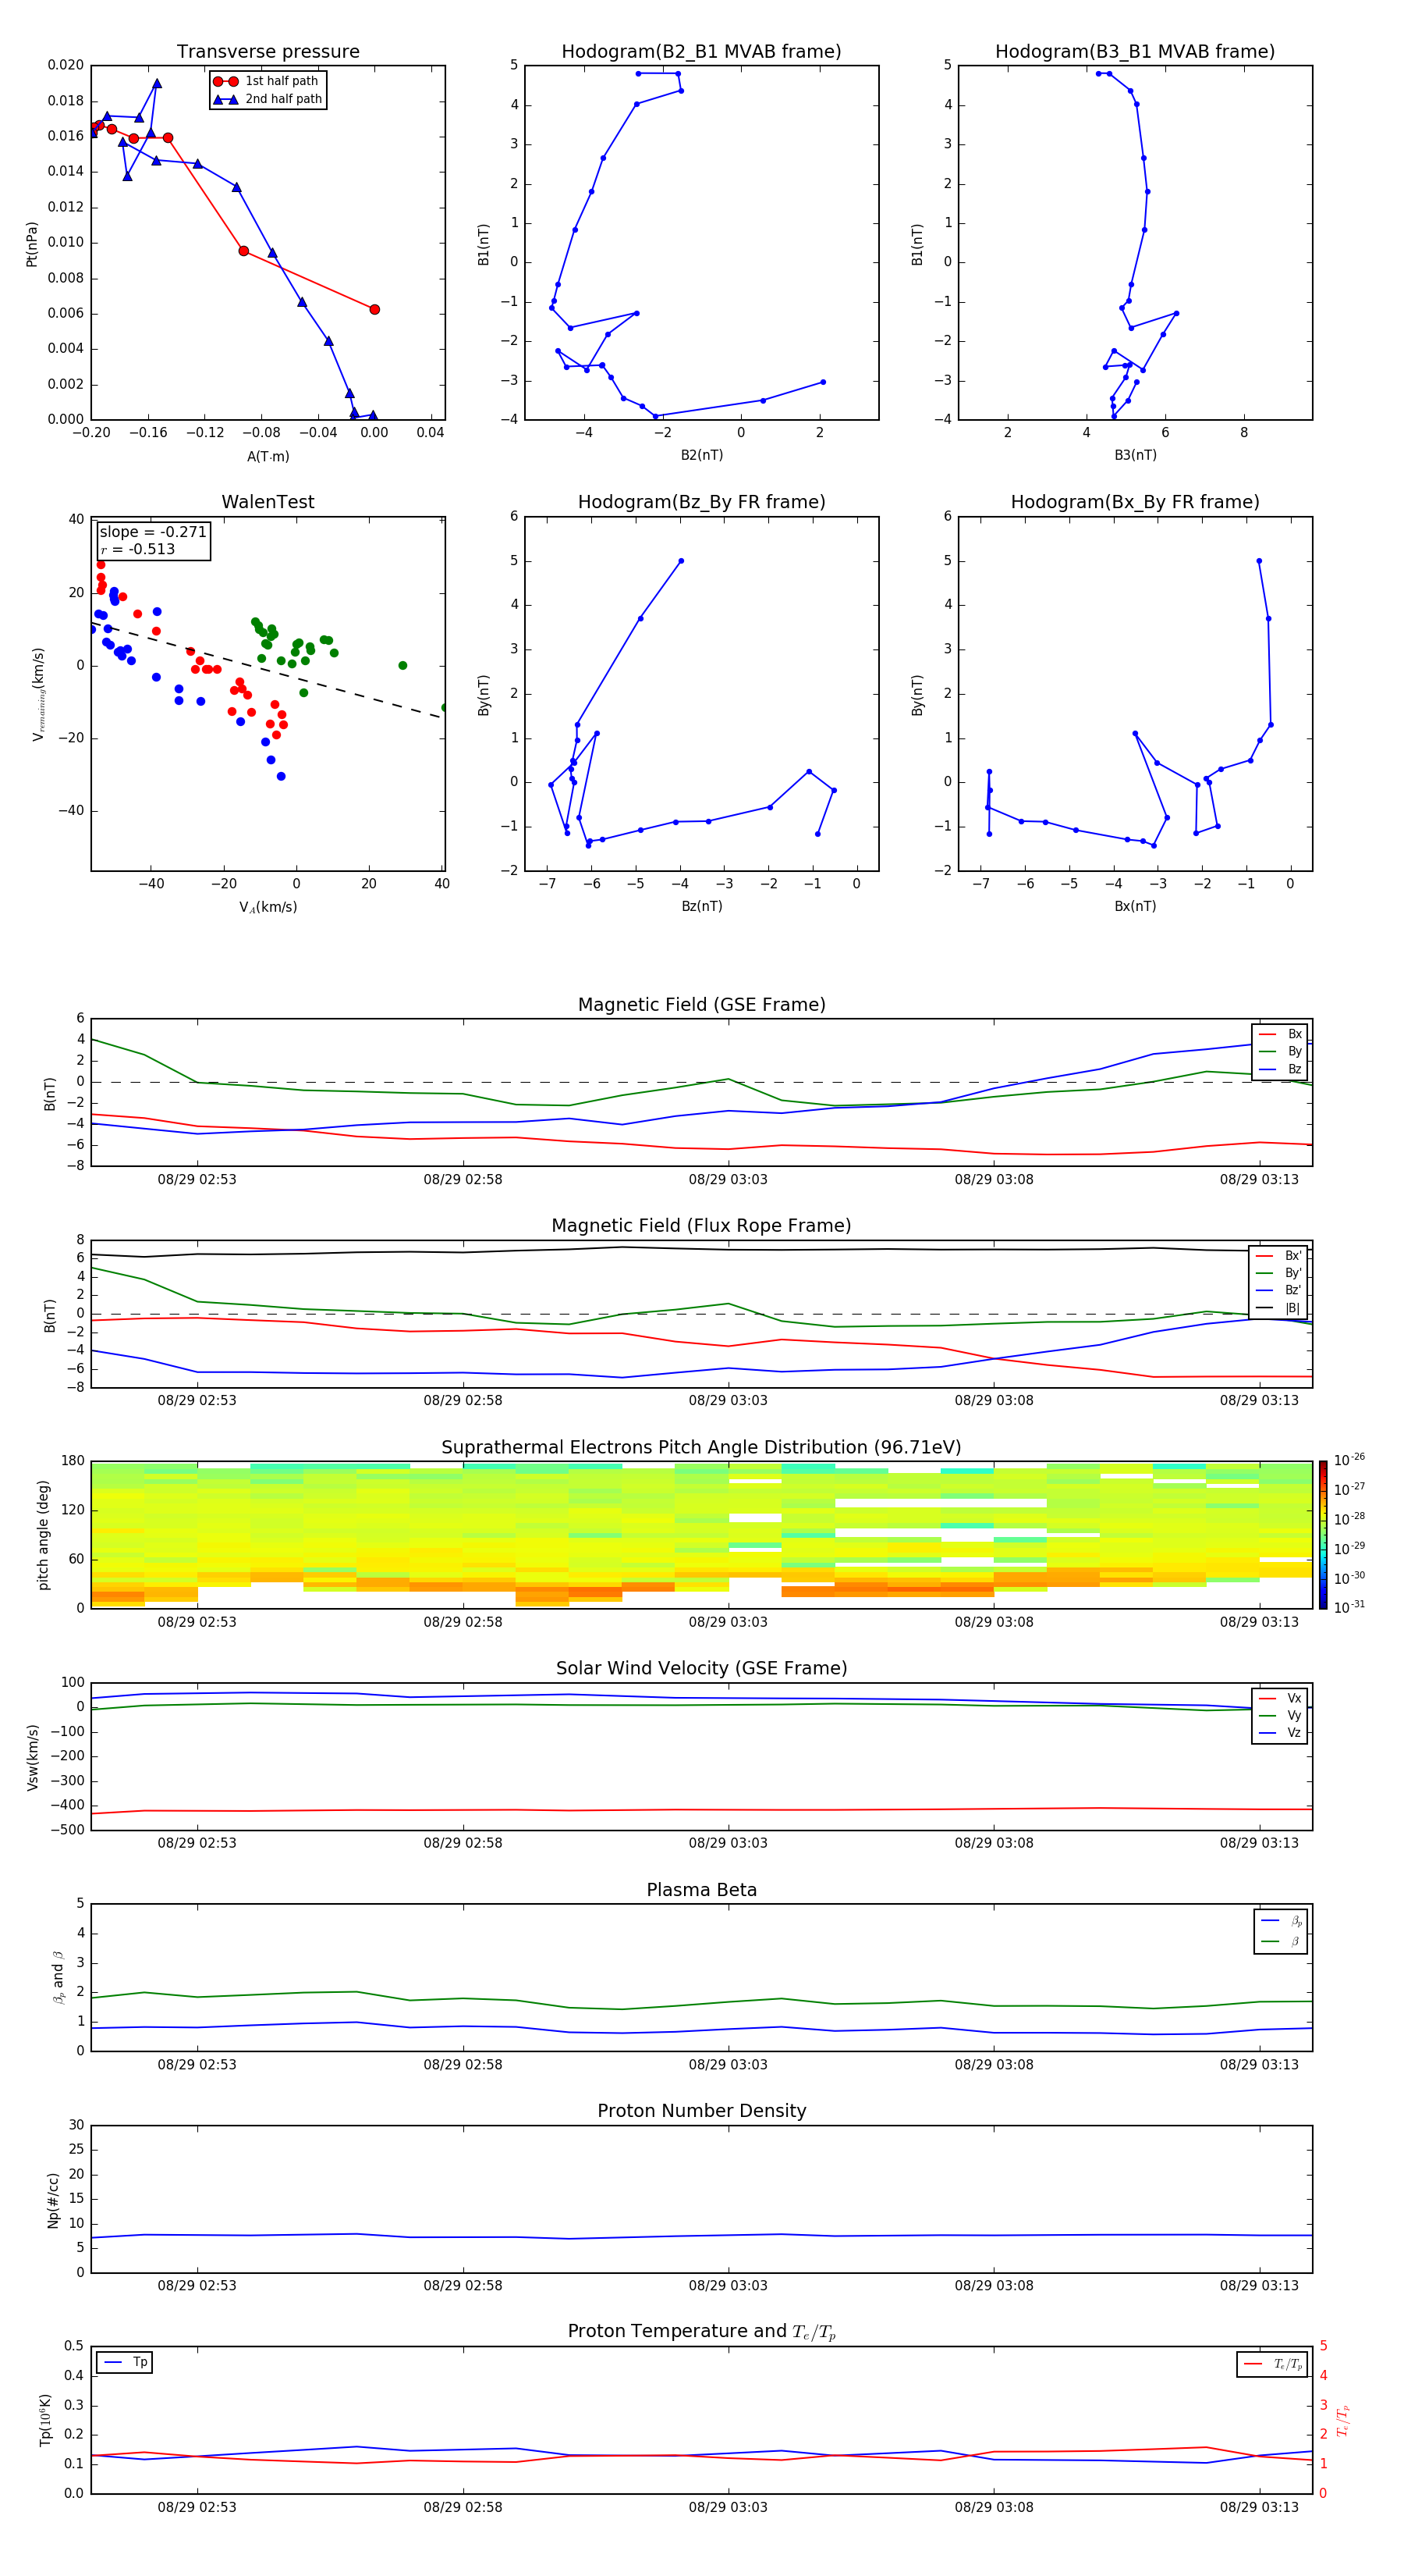Click the 'A(T·m)' x-axis label
The image size is (1404, 2576).
coord(268,456)
